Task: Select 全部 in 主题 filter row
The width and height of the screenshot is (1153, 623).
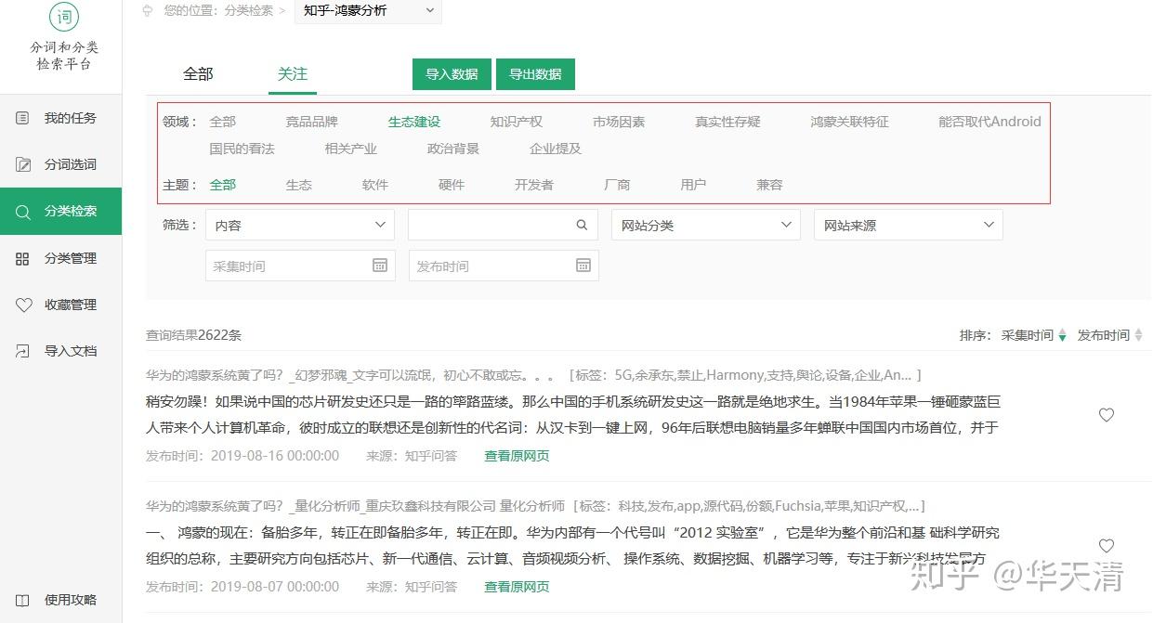Action: click(x=223, y=185)
